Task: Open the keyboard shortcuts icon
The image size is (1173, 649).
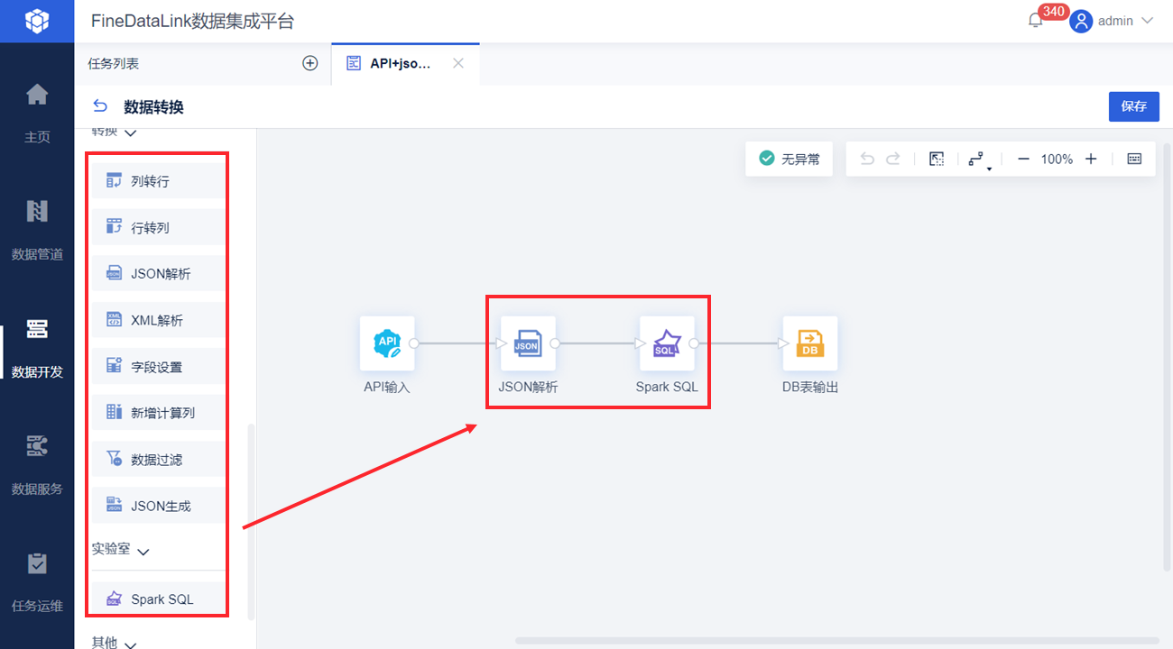Action: click(1134, 159)
